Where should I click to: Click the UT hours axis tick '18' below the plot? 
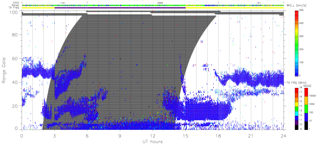click(x=218, y=136)
